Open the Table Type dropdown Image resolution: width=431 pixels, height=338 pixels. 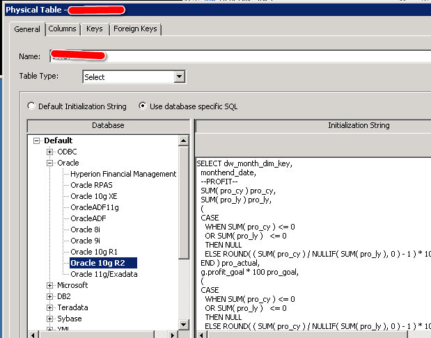(180, 77)
